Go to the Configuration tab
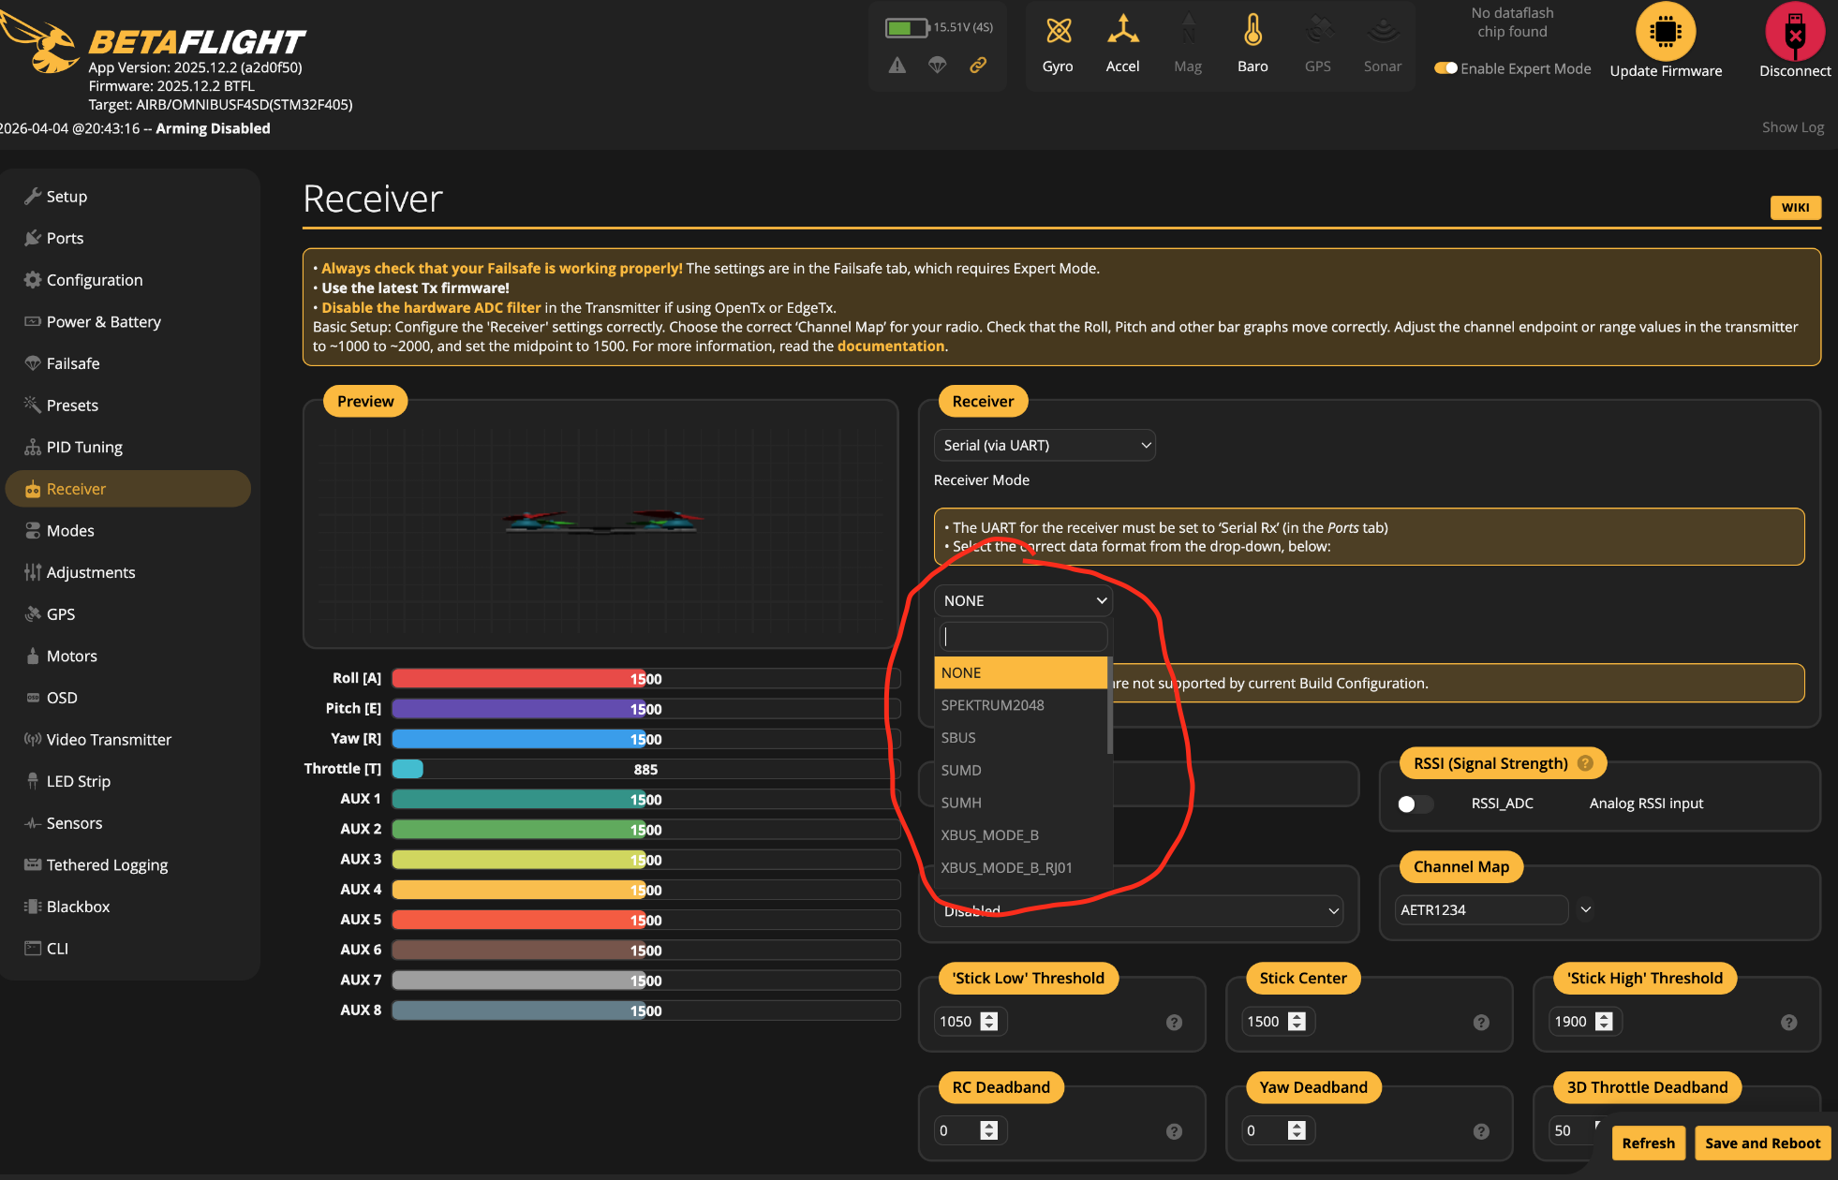1838x1180 pixels. click(x=128, y=280)
